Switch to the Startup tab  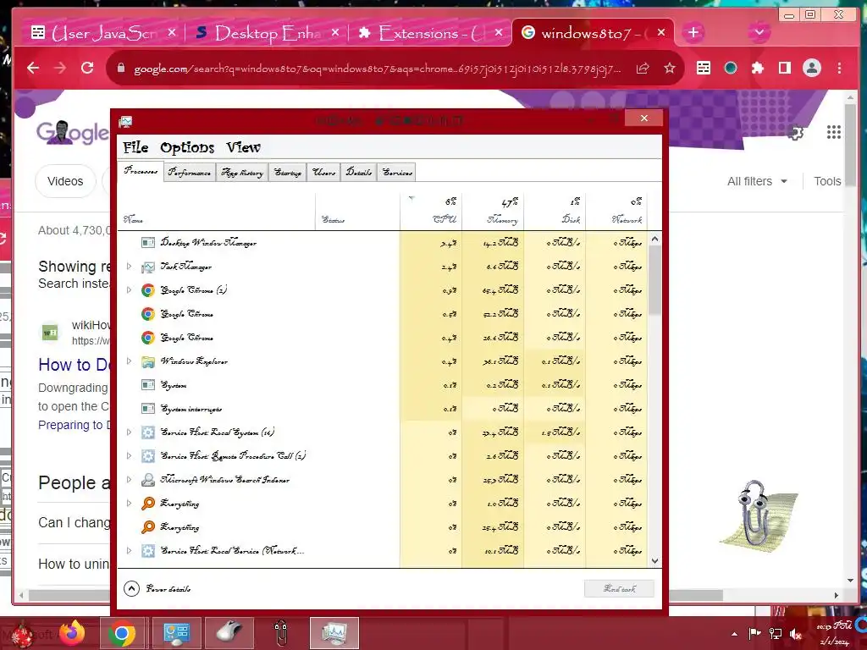click(288, 173)
